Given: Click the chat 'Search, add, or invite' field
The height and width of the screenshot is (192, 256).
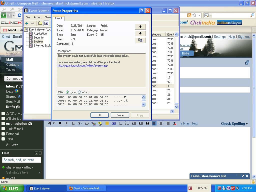Looking at the screenshot, I should (21, 160).
